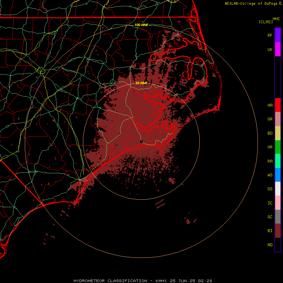The image size is (283, 283).
Task: Click the 'HA' legend label
Action: [270, 105]
